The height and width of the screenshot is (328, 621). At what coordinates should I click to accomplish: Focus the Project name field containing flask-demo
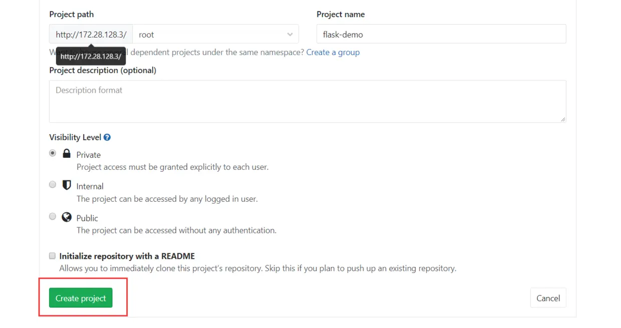click(441, 34)
